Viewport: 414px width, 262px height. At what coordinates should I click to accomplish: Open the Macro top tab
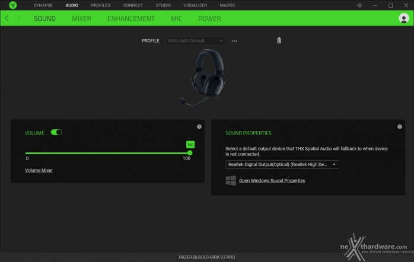point(227,5)
